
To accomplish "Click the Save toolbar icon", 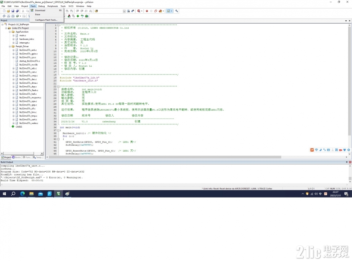I will pyautogui.click(x=13, y=11).
